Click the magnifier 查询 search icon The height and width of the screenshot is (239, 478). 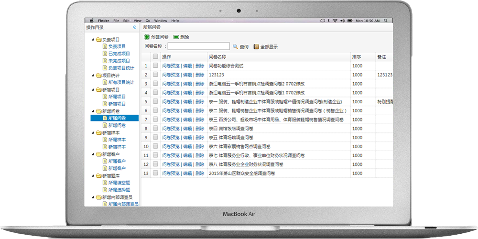click(x=235, y=46)
